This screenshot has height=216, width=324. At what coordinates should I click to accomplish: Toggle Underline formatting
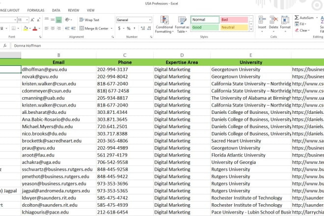(2, 28)
